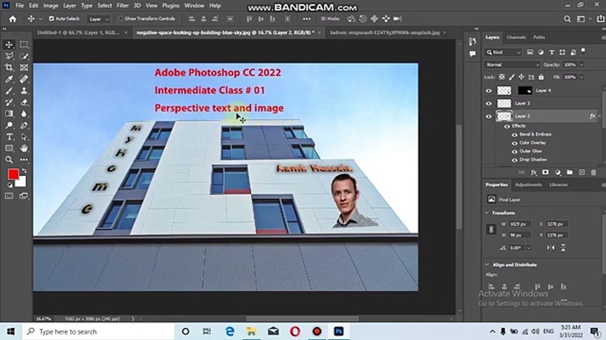
Task: Hide Layer 4 visibility eye
Action: (489, 91)
